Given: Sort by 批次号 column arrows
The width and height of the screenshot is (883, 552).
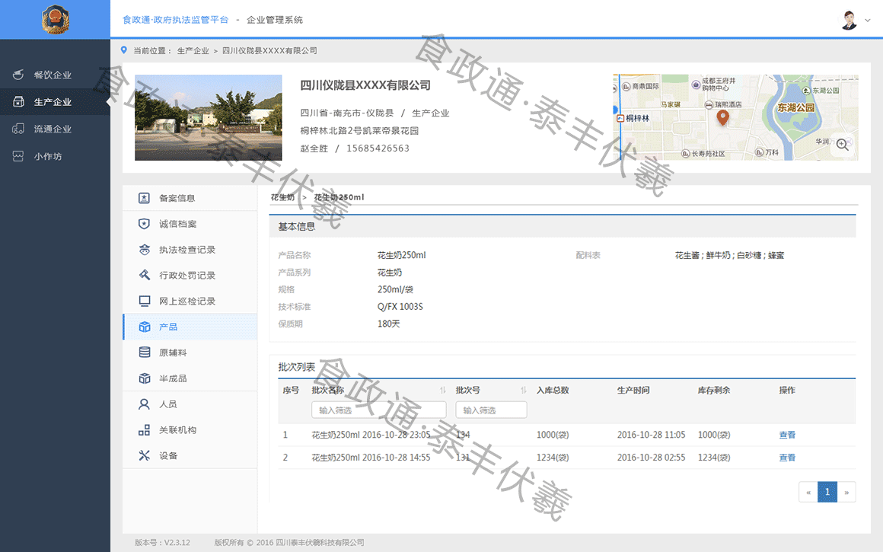Looking at the screenshot, I should coord(523,391).
